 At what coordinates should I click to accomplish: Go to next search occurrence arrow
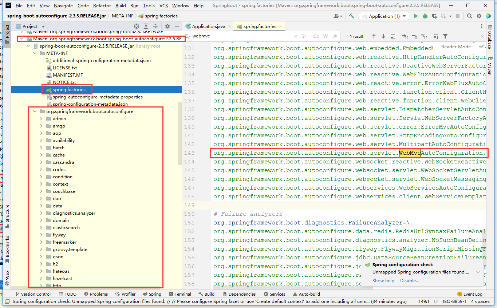383,36
